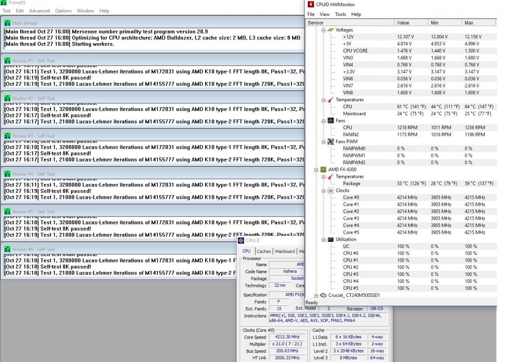The height and width of the screenshot is (362, 513).
Task: Click the Voltages lightning icon
Action: pos(330,30)
